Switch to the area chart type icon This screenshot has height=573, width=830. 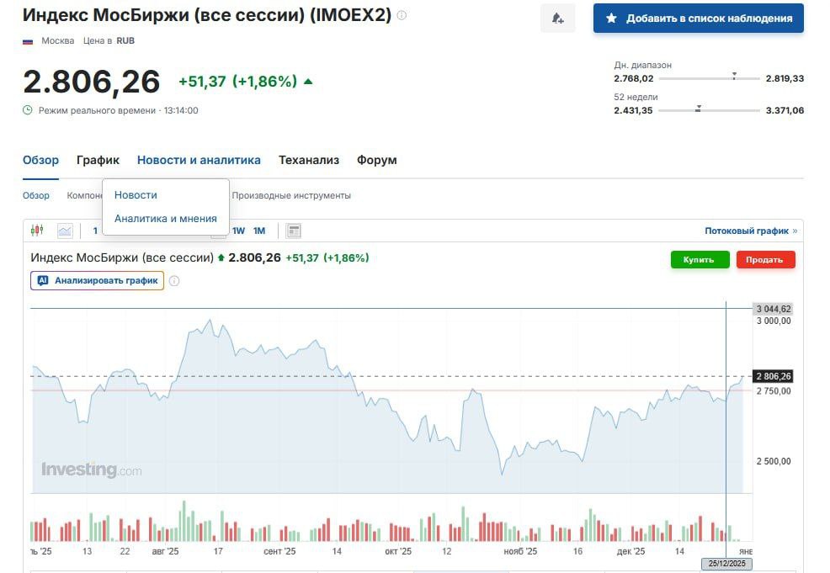coord(65,231)
